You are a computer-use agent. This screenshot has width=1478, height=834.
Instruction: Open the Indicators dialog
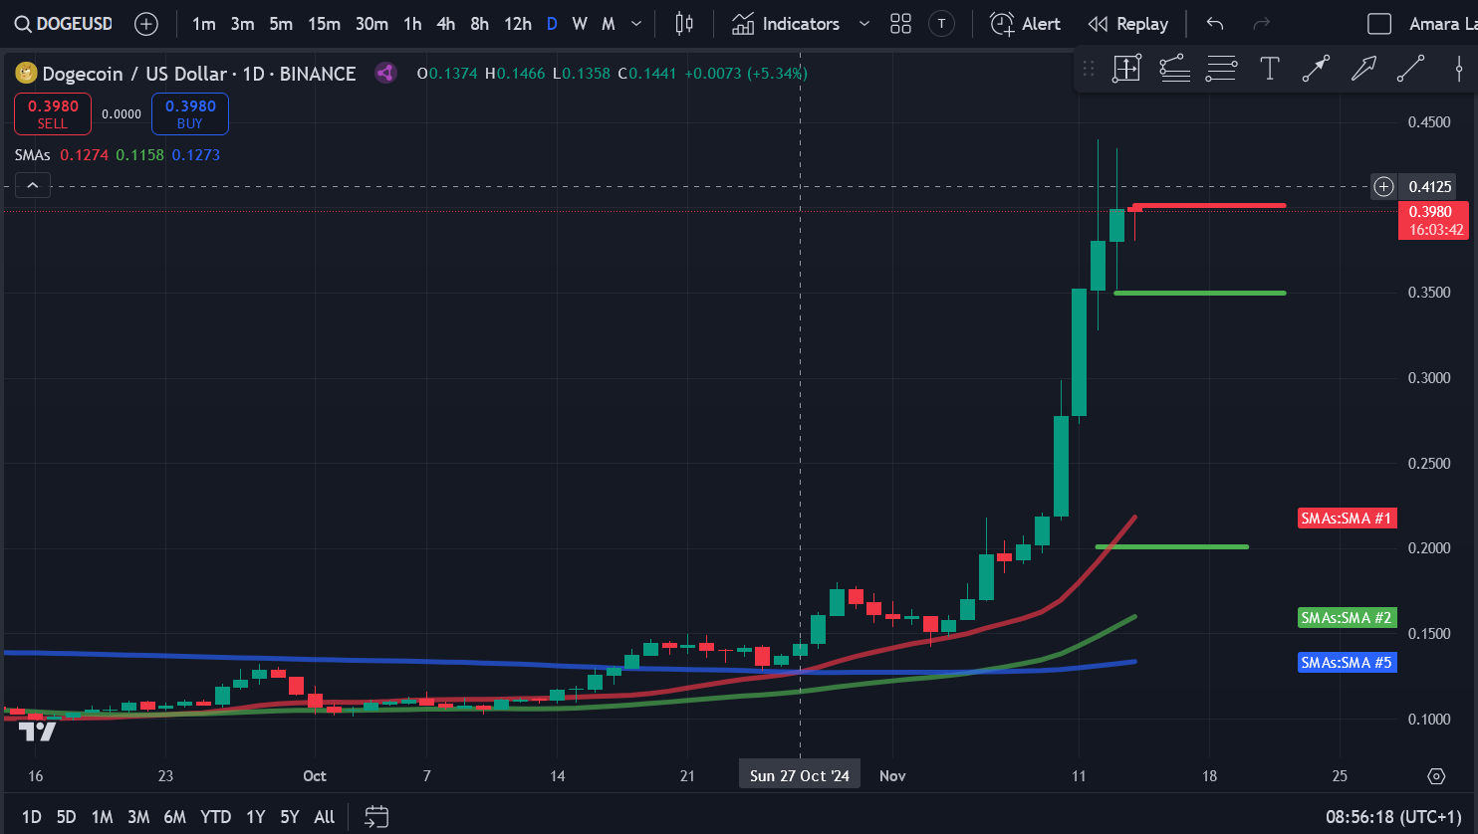click(x=787, y=24)
